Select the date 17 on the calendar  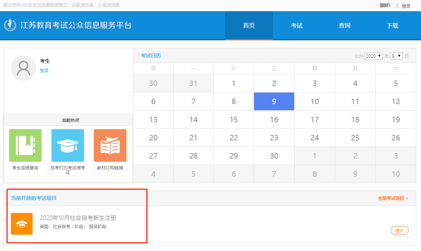315,119
